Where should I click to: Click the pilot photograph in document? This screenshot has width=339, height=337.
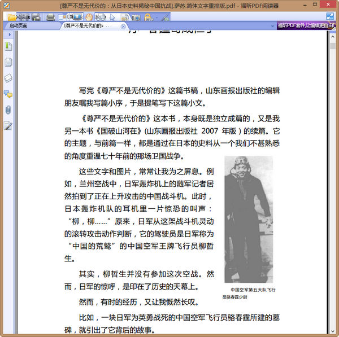coord(249,219)
